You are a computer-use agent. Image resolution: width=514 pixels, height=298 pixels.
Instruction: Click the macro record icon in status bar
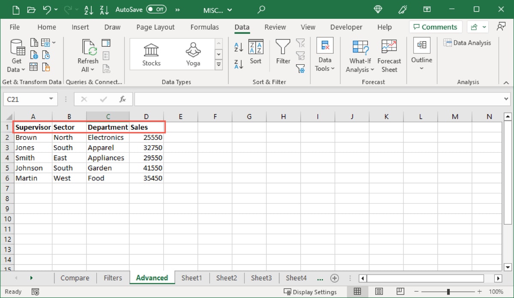36,292
